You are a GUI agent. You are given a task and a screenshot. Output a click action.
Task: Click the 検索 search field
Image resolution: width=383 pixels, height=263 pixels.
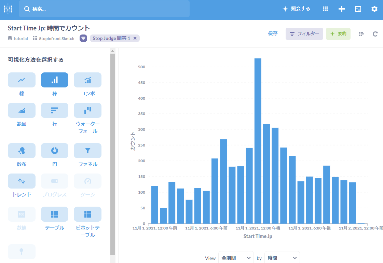104,9
